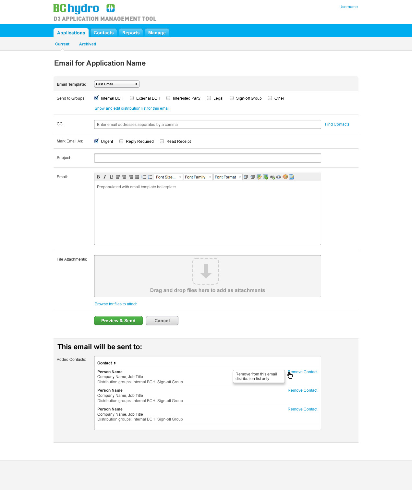Open the Font Family dropdown
The width and height of the screenshot is (412, 490).
coord(198,177)
